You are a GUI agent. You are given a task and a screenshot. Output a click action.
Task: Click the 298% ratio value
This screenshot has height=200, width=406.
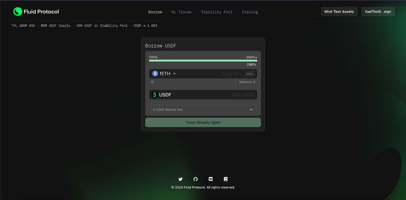tap(251, 65)
